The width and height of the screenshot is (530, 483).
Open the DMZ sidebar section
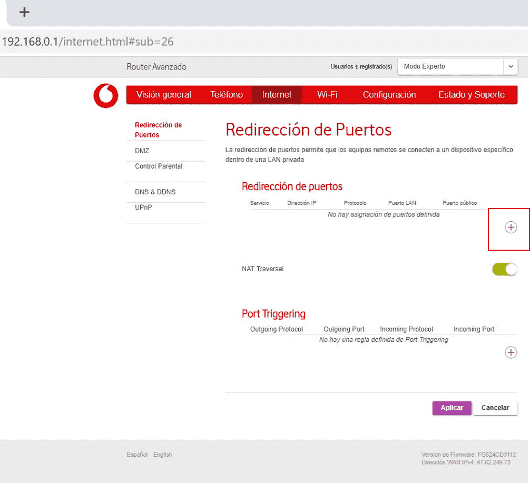pyautogui.click(x=142, y=151)
